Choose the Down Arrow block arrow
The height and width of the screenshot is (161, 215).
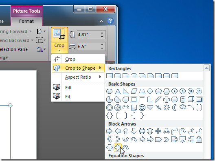pyautogui.click(x=134, y=131)
